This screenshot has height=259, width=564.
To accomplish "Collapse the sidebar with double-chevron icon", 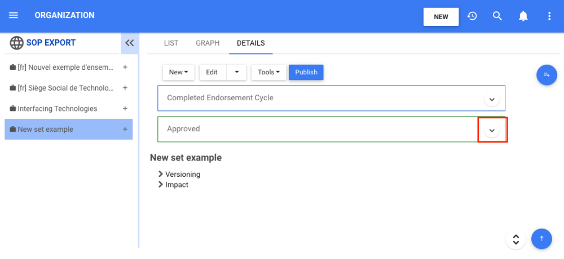I will (x=129, y=43).
